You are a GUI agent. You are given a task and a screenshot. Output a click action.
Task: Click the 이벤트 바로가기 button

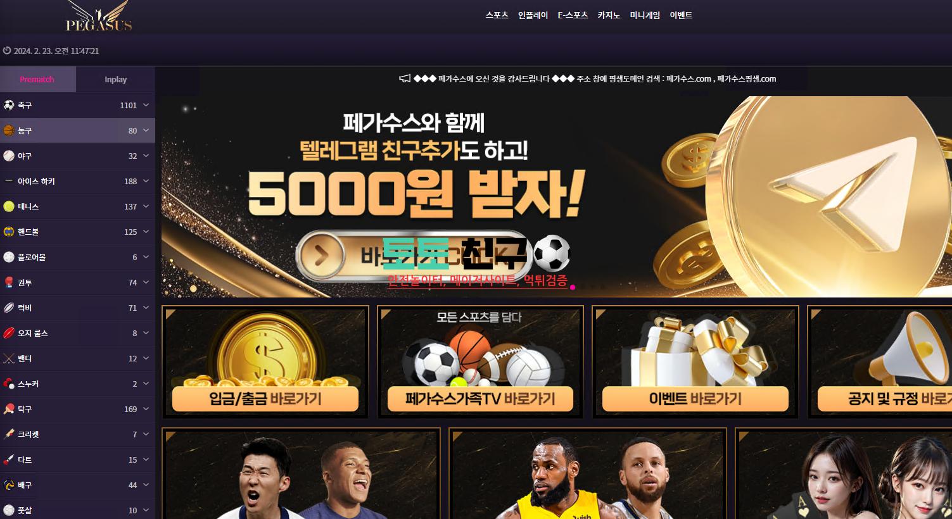tap(695, 399)
